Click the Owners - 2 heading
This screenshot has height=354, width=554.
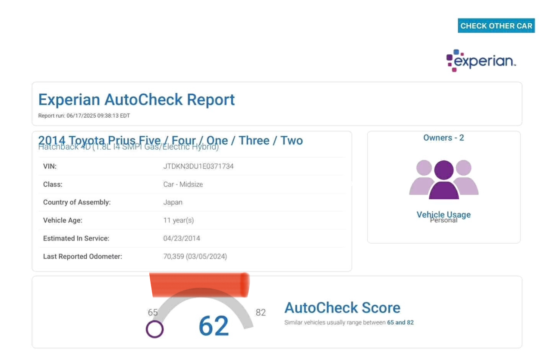click(x=444, y=138)
